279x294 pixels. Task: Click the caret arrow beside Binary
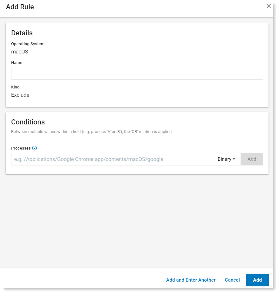[x=234, y=159]
